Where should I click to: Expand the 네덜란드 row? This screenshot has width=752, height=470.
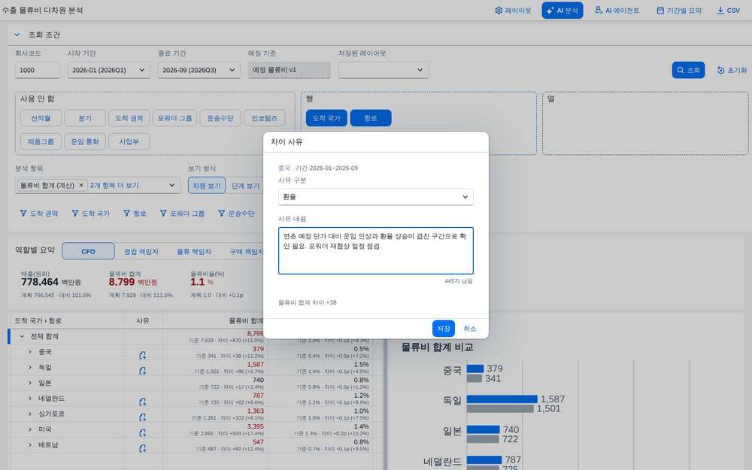[x=30, y=398]
